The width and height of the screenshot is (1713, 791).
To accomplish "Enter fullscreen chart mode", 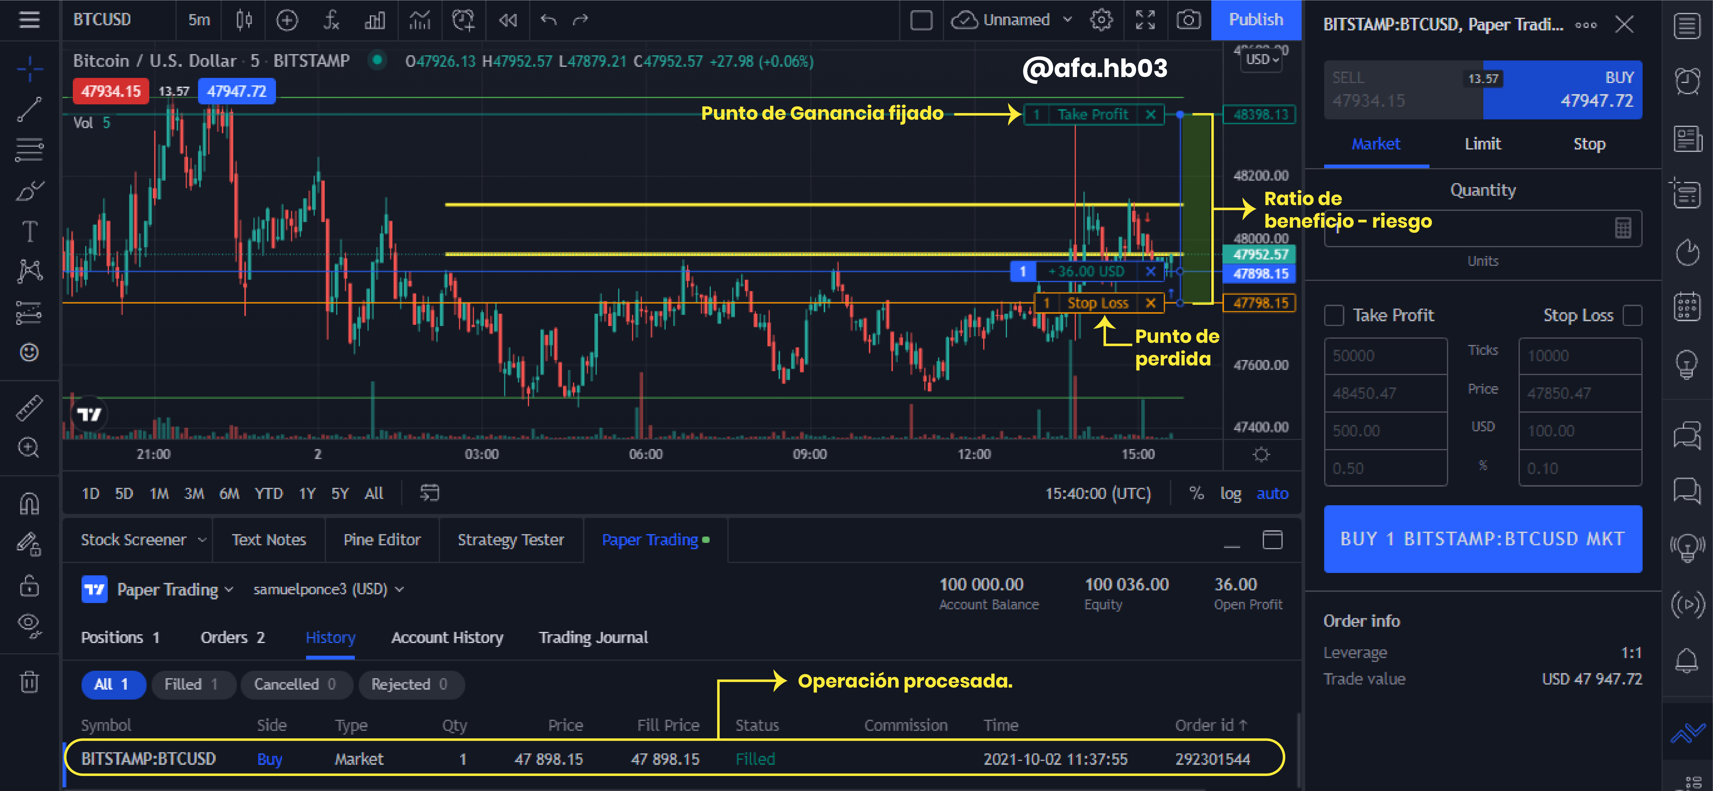I will [x=1145, y=20].
